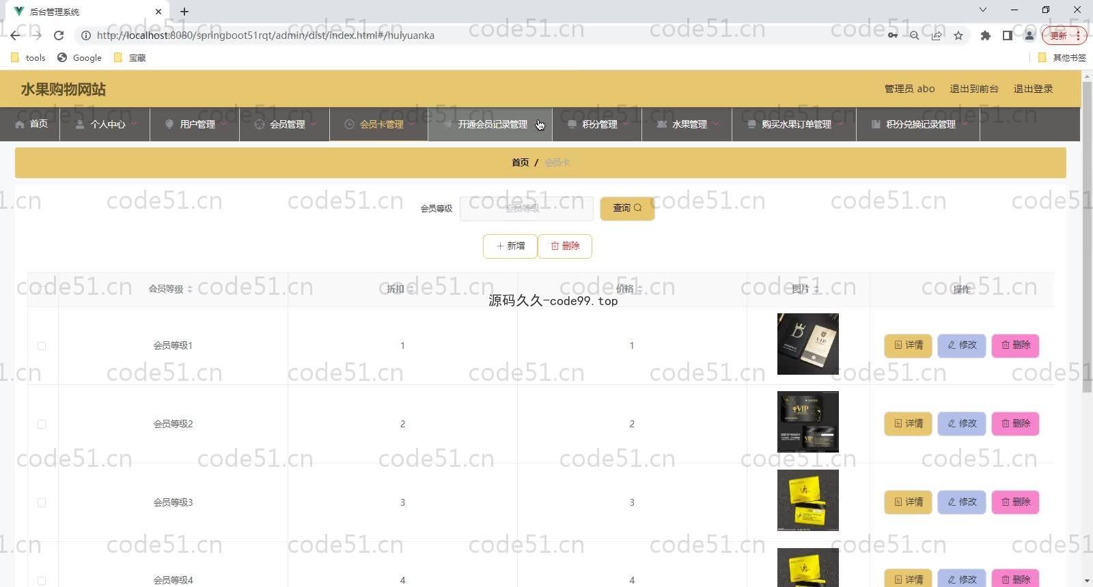Tick the select-all checkbox in the table header
This screenshot has width=1093, height=587.
(x=42, y=289)
